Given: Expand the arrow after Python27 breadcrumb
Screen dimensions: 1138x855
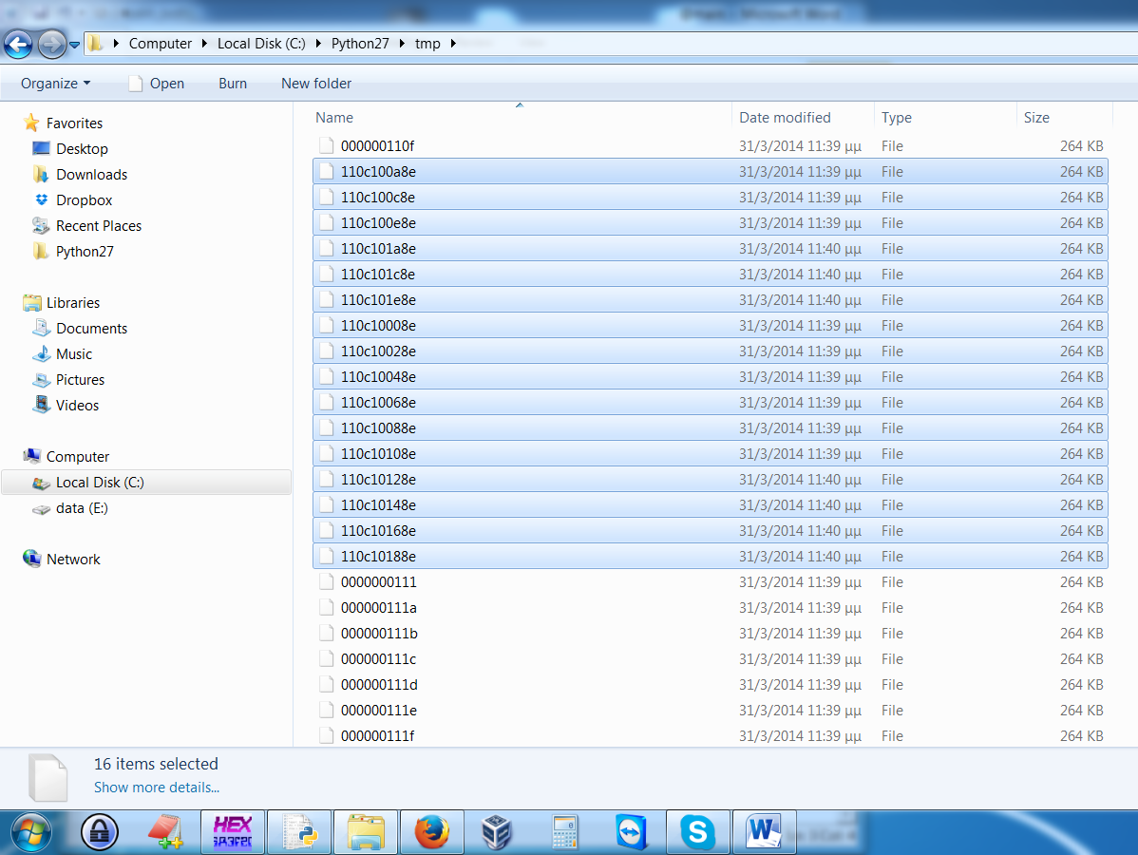Looking at the screenshot, I should pyautogui.click(x=402, y=44).
